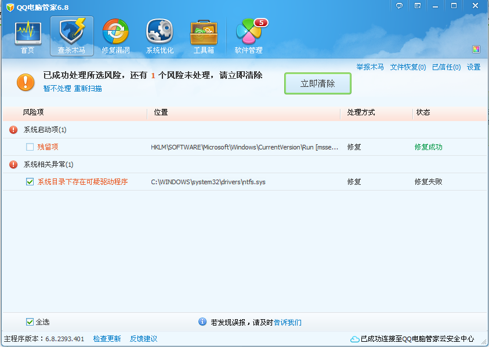Click the colorful skin-changer icon
The height and width of the screenshot is (347, 489).
[x=476, y=49]
